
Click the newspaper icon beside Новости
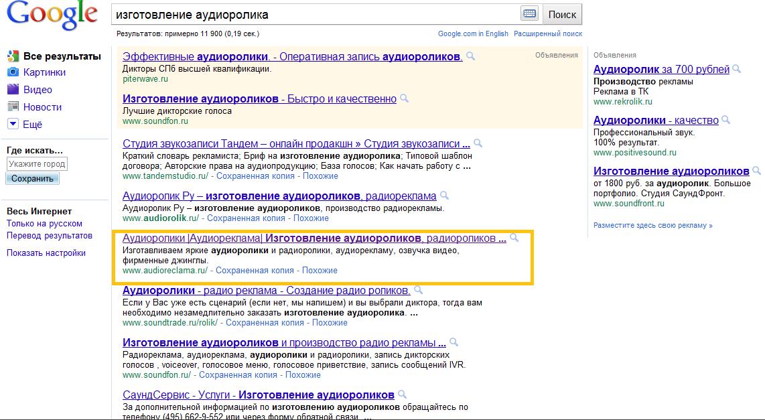point(13,107)
